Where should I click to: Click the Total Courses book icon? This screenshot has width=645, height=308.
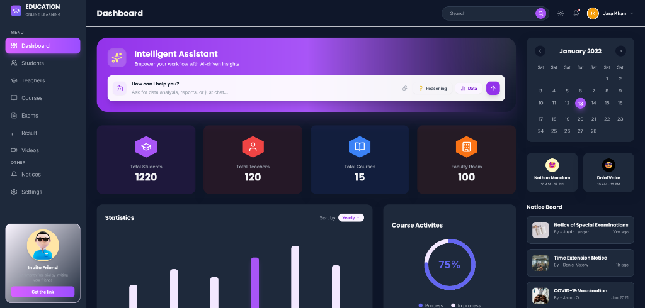pyautogui.click(x=360, y=146)
